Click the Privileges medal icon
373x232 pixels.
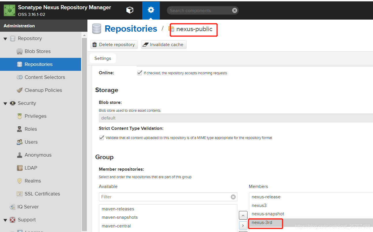click(20, 116)
